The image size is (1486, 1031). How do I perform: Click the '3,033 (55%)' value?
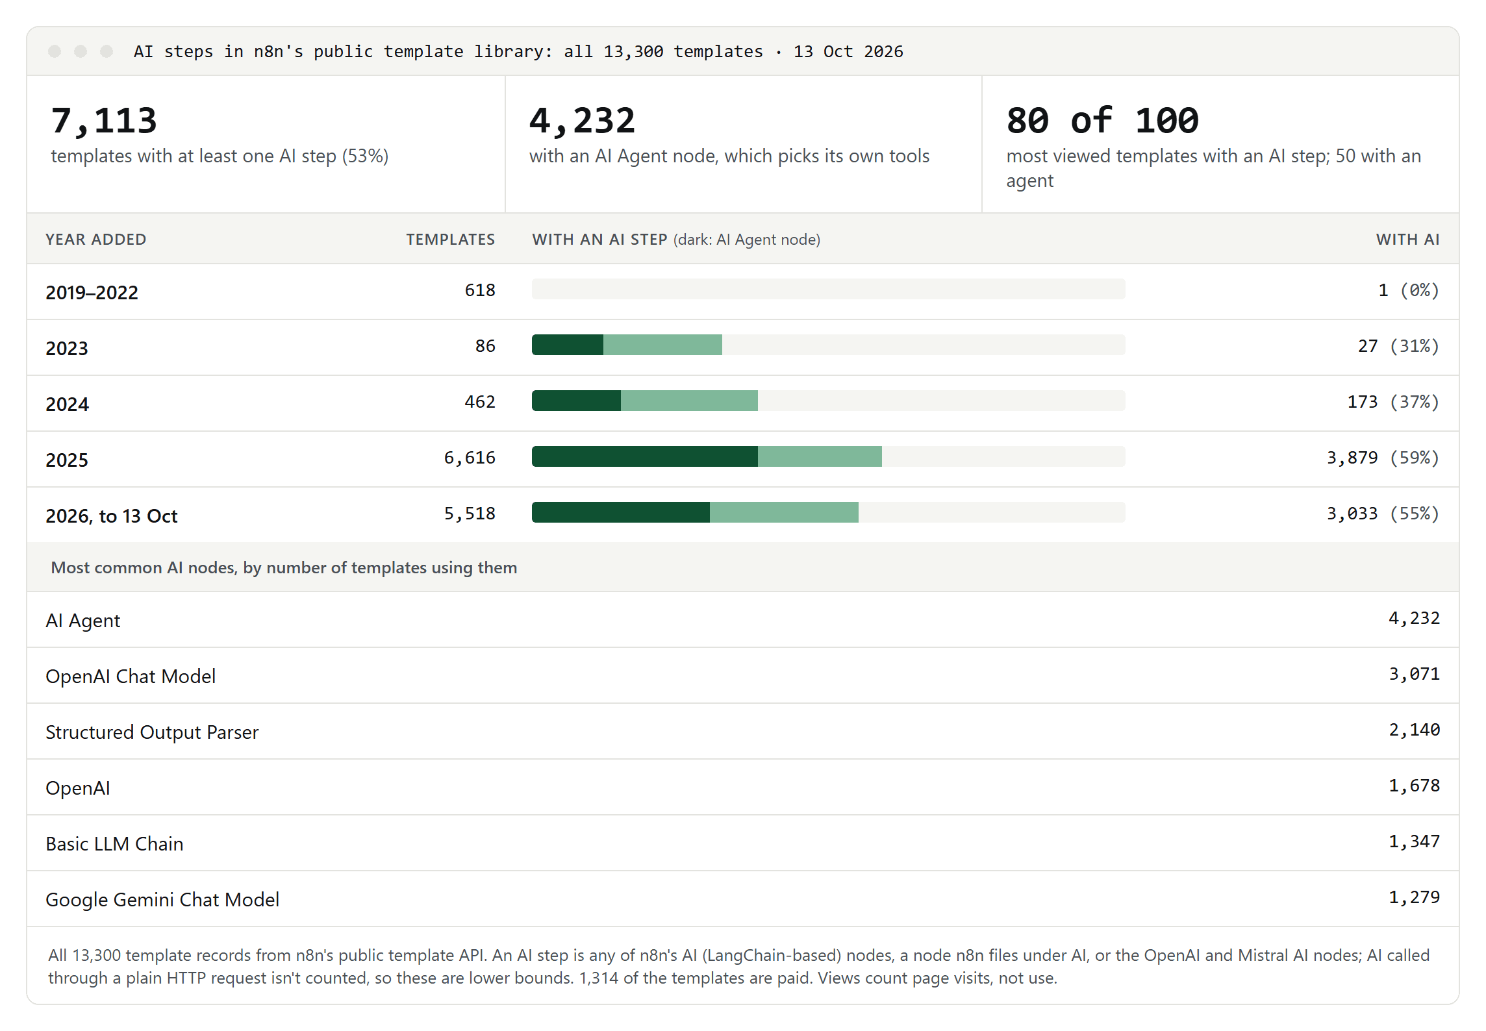pyautogui.click(x=1383, y=514)
